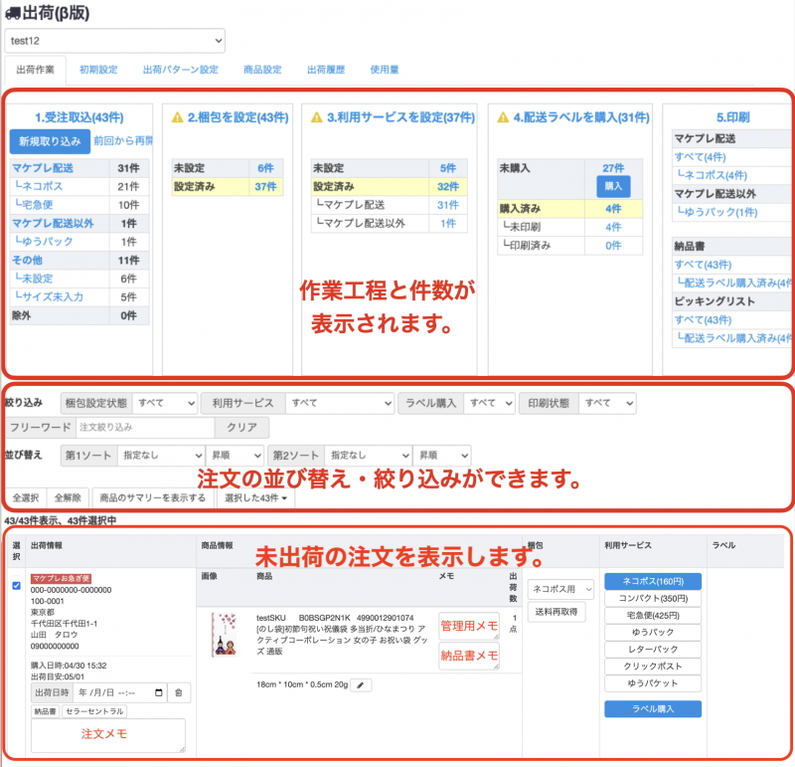The height and width of the screenshot is (767, 795).
Task: Click the 37件 link for 設定済み packaging
Action: click(265, 187)
